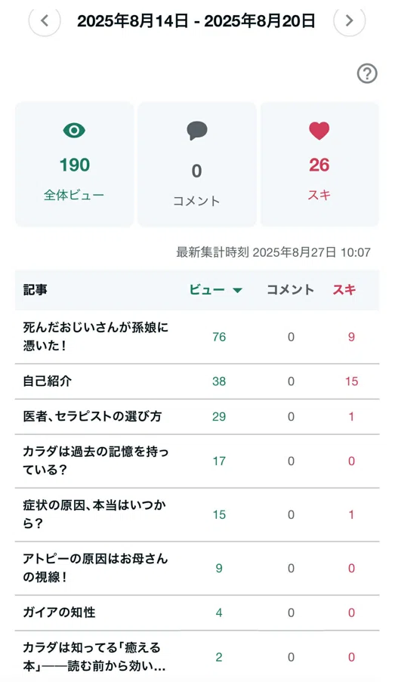Sort table by スキ column header
Viewport: 395px width, 682px height.
coord(344,290)
